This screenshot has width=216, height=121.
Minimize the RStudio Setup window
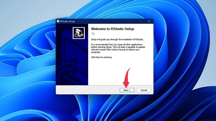[131, 21]
